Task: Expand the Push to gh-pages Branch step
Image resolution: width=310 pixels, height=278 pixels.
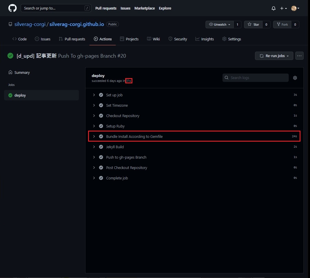Action: tap(94, 157)
